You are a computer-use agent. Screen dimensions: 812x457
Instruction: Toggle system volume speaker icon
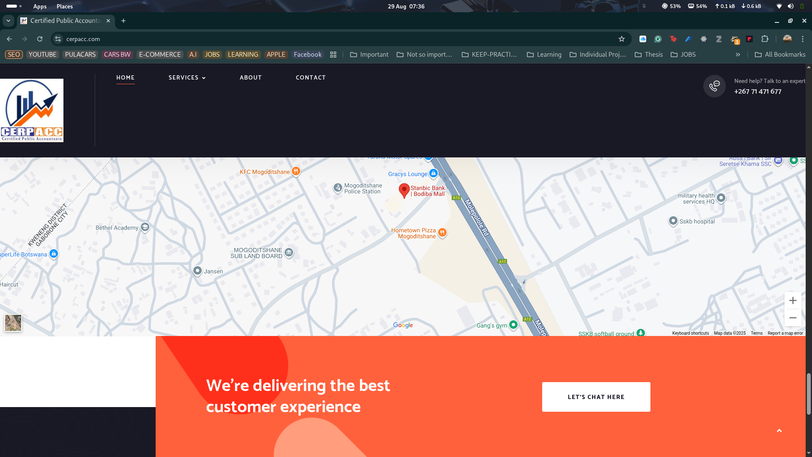coord(790,6)
